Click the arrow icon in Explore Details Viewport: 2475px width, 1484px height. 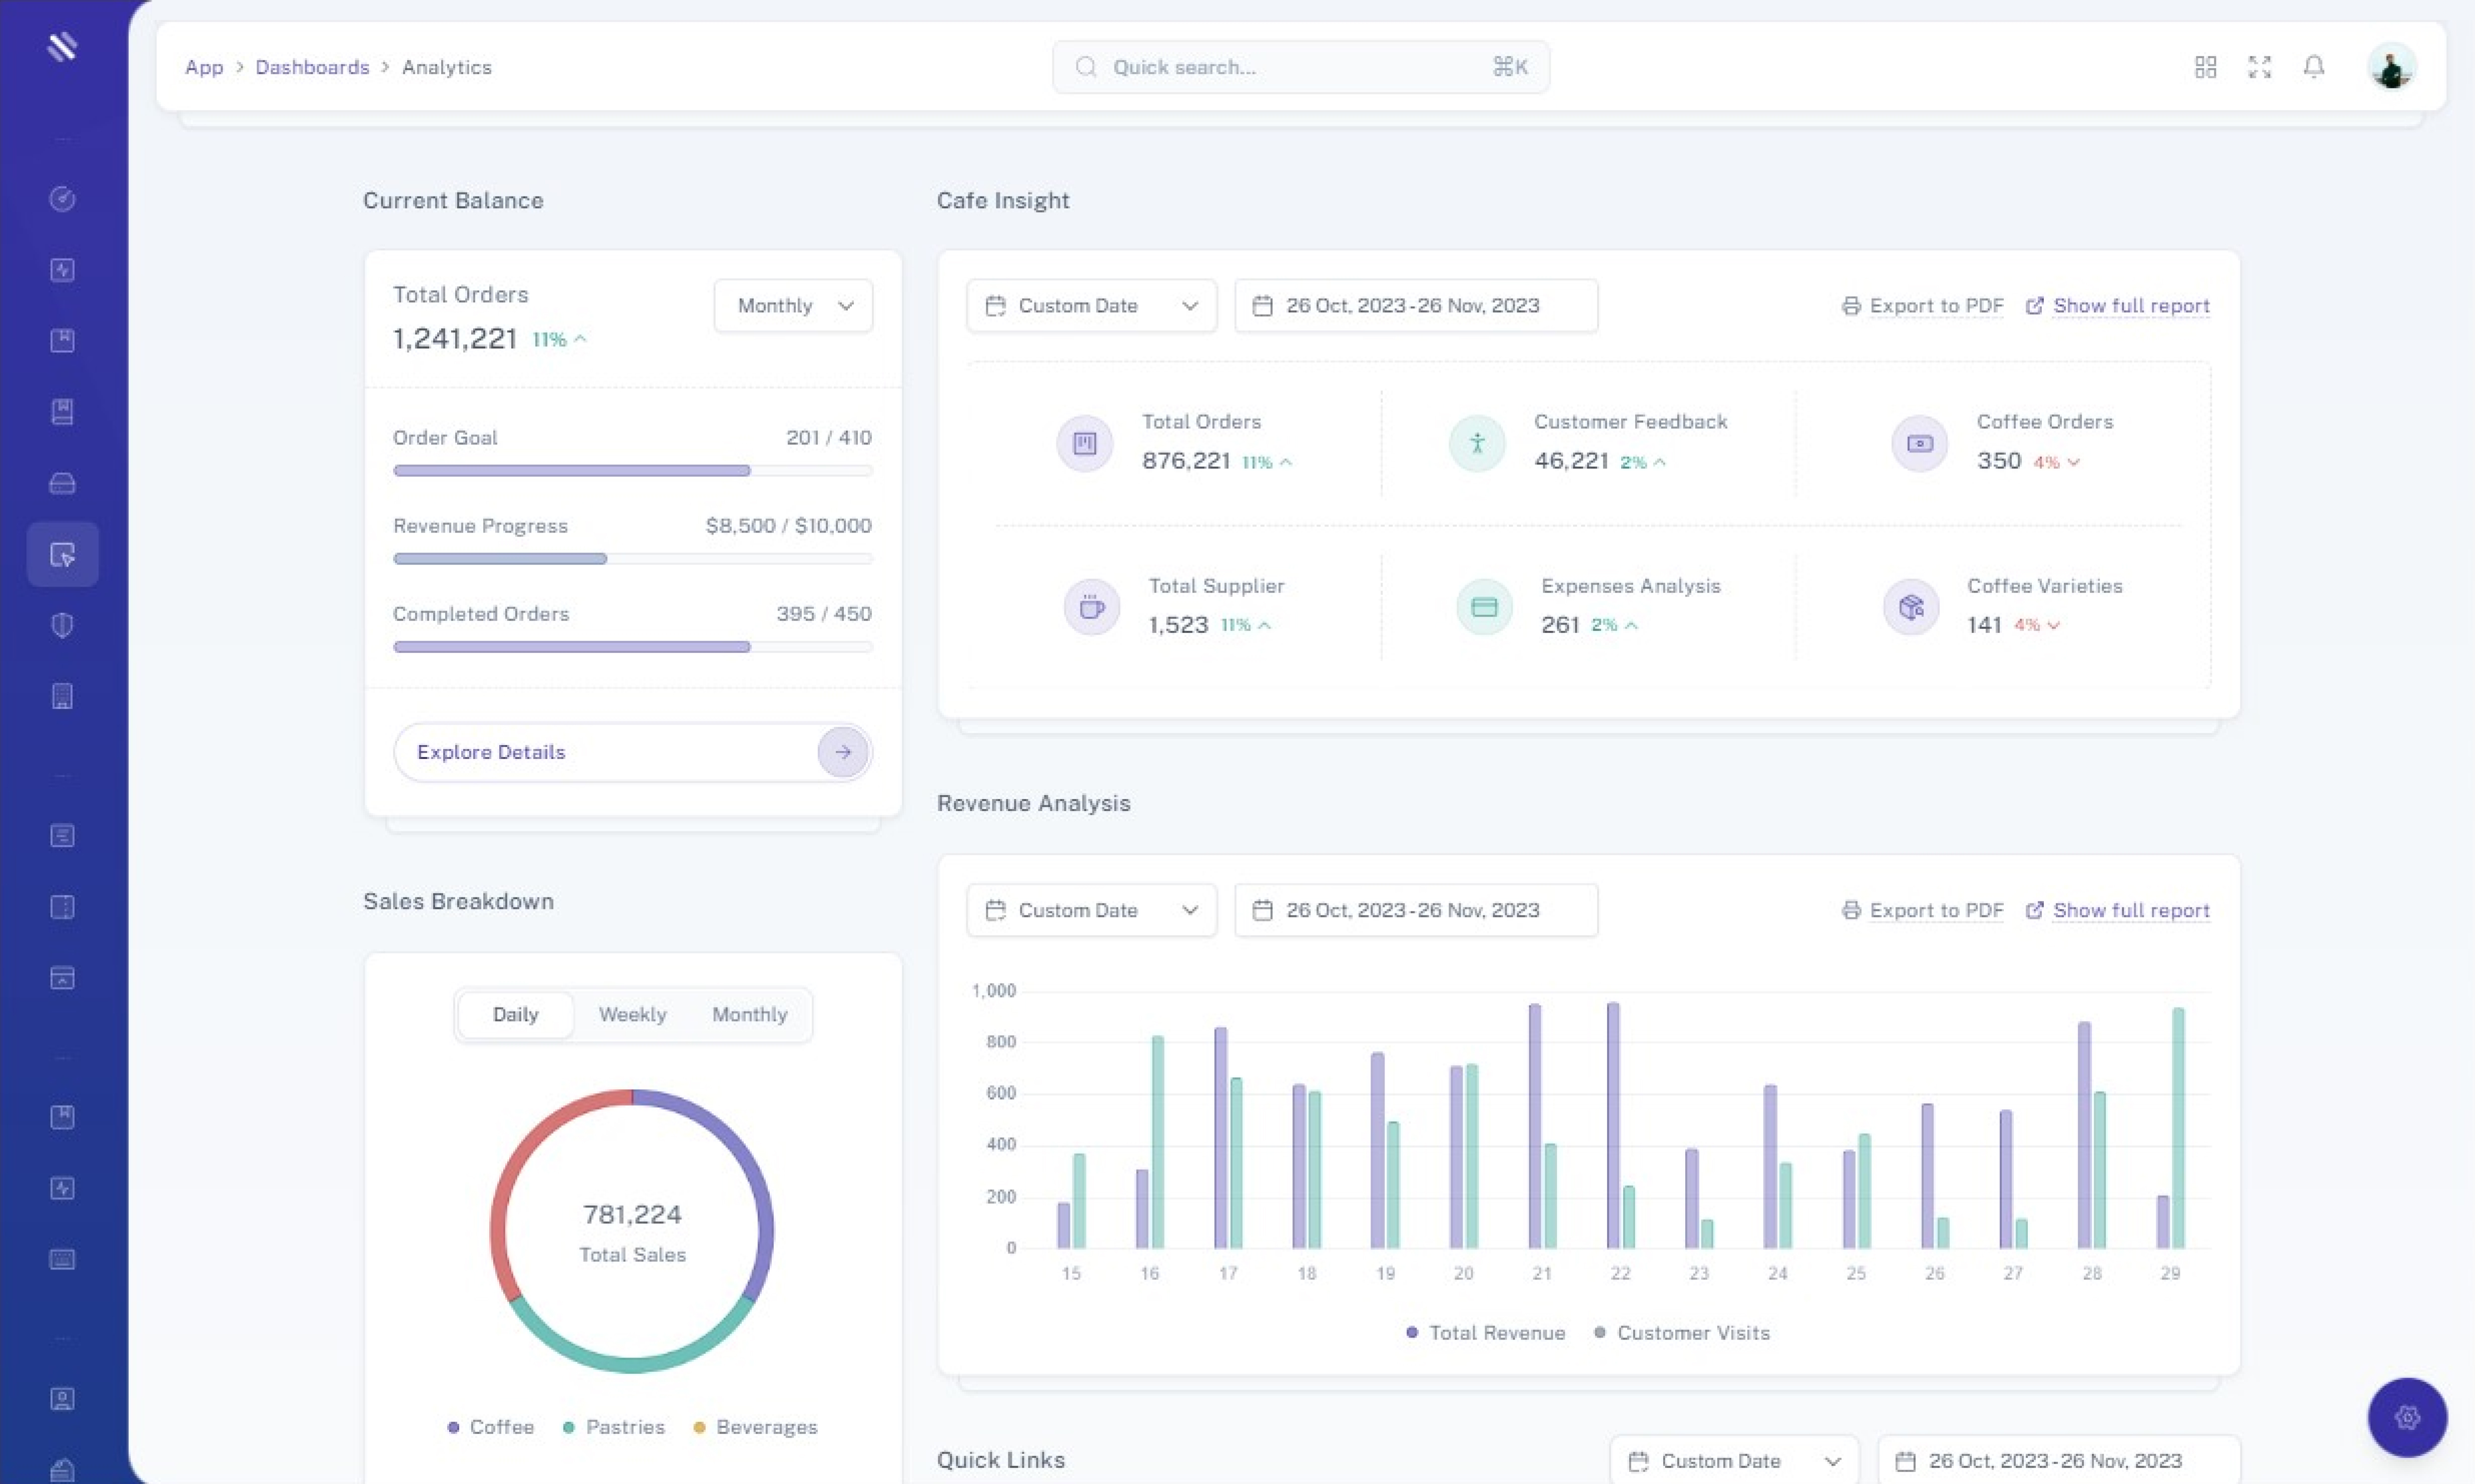pos(842,752)
